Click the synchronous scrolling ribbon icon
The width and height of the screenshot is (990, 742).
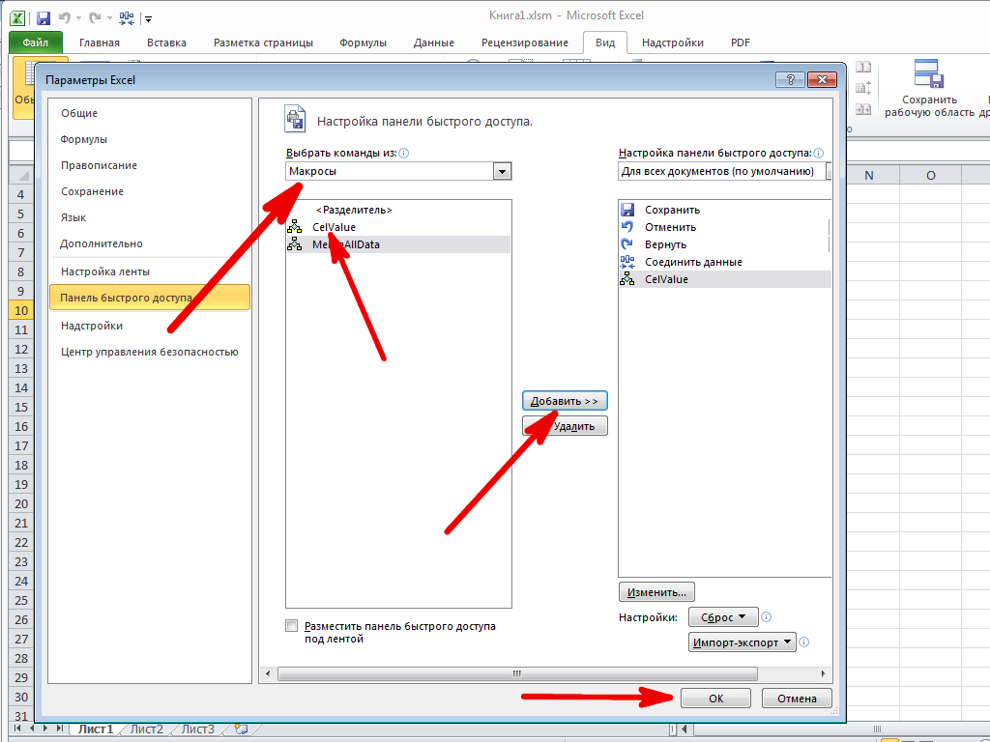pos(863,88)
